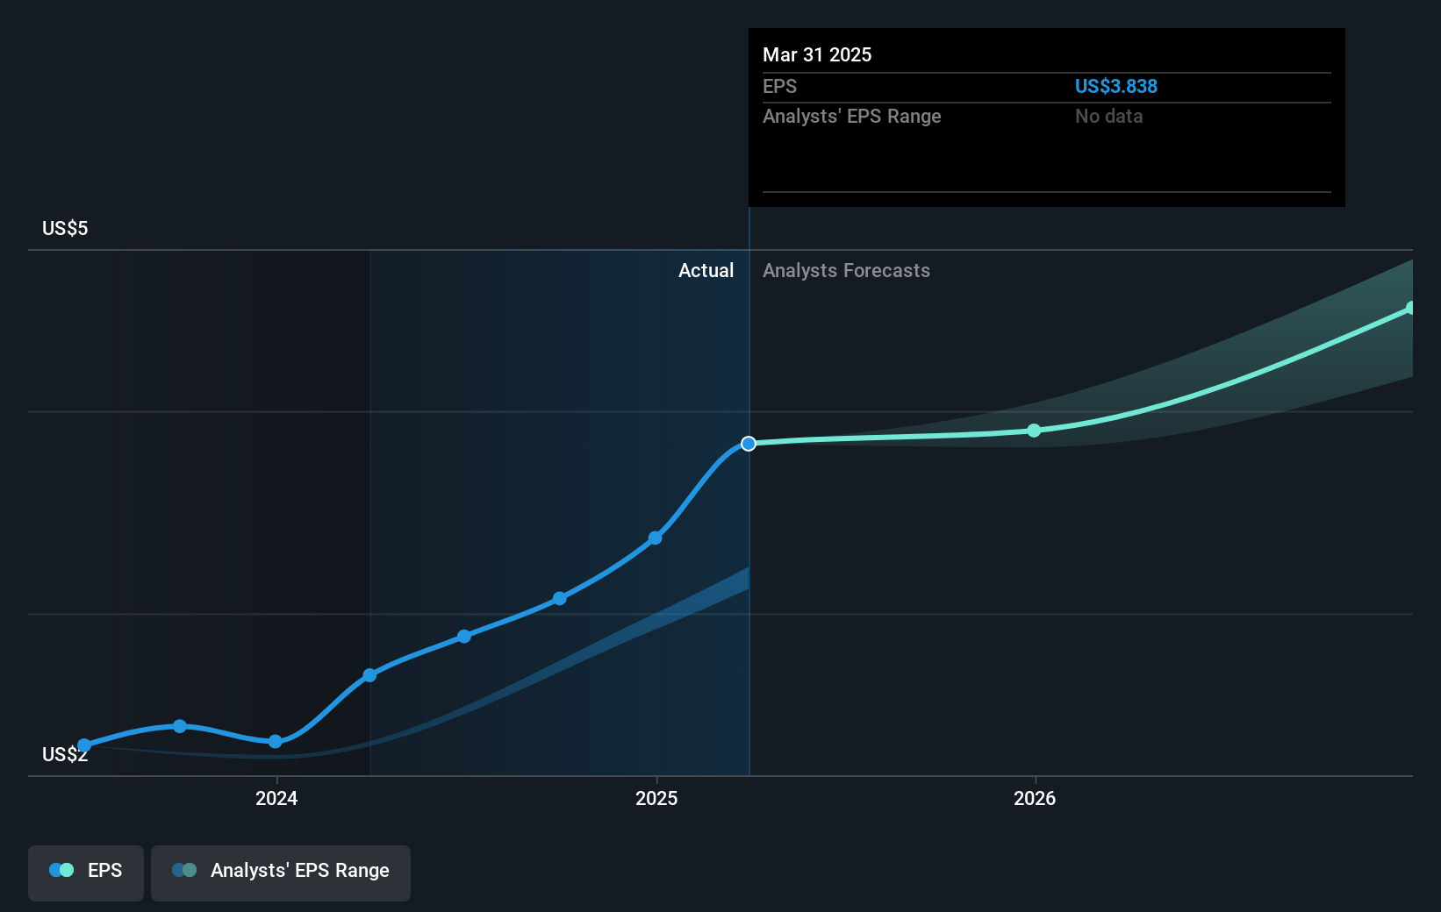
Task: Select the Mar 31 2025 EPS data point
Action: tap(749, 444)
